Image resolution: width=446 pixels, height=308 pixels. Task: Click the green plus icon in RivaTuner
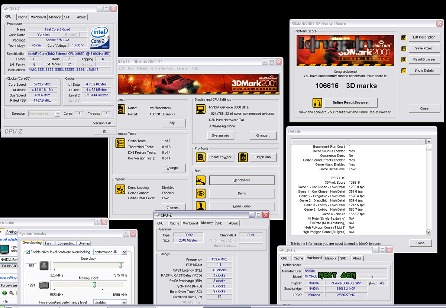pyautogui.click(x=4, y=293)
